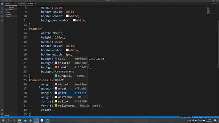The height and width of the screenshot is (123, 219).
Task: Open the Explorer view in activity bar
Action: point(2,4)
